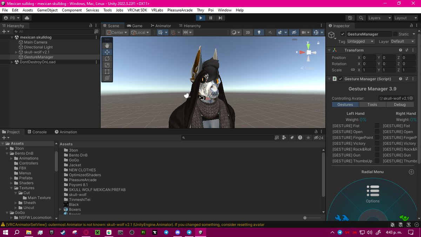Select the Move tool in Scene toolbar
The height and width of the screenshot is (237, 421).
coord(107,52)
